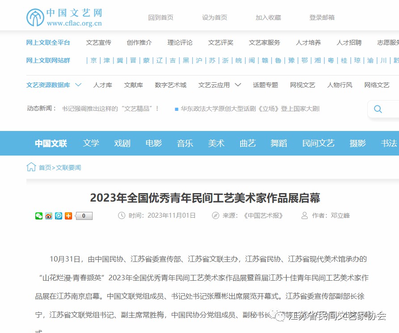This screenshot has height=333, width=399.
Task: Click 回到首页 at the top
Action: click(x=161, y=17)
